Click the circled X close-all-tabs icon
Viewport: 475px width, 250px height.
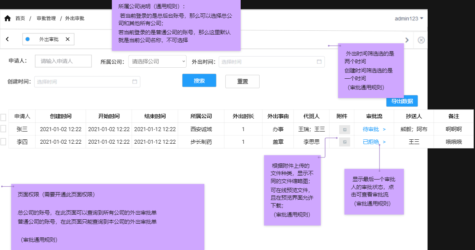coord(421,40)
